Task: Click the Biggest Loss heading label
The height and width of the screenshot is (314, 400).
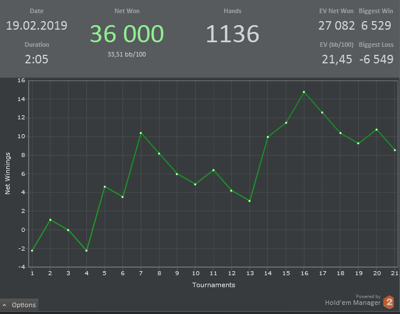Action: click(376, 45)
